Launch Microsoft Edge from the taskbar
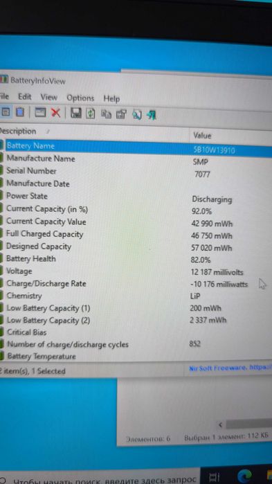272x484 pixels. pyautogui.click(x=244, y=476)
